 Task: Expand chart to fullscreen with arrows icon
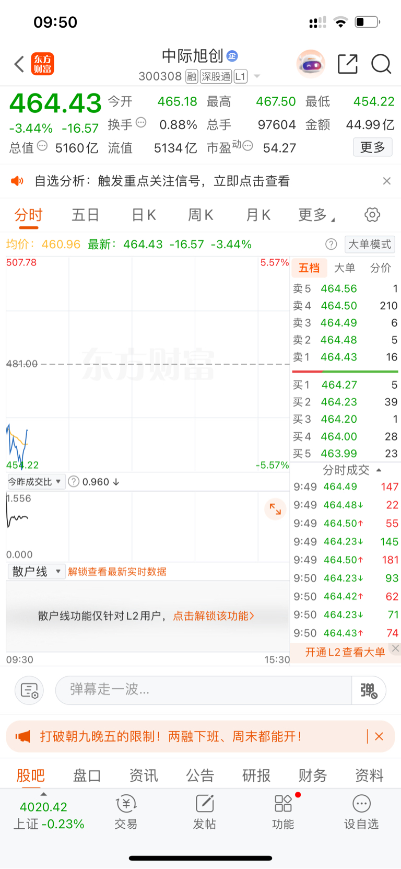(x=275, y=508)
